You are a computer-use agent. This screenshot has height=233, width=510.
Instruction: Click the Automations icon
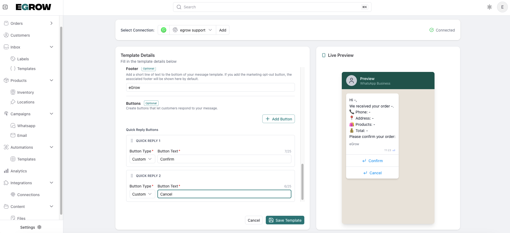(x=6, y=147)
